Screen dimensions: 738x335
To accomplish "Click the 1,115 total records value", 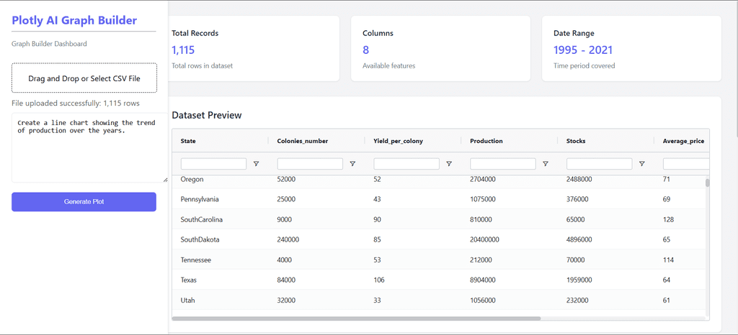I will coord(183,50).
